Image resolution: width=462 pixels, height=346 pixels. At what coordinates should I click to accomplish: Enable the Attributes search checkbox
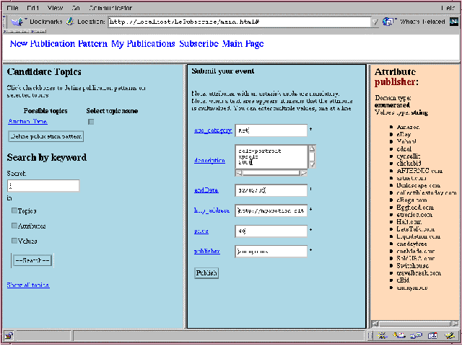pyautogui.click(x=14, y=226)
